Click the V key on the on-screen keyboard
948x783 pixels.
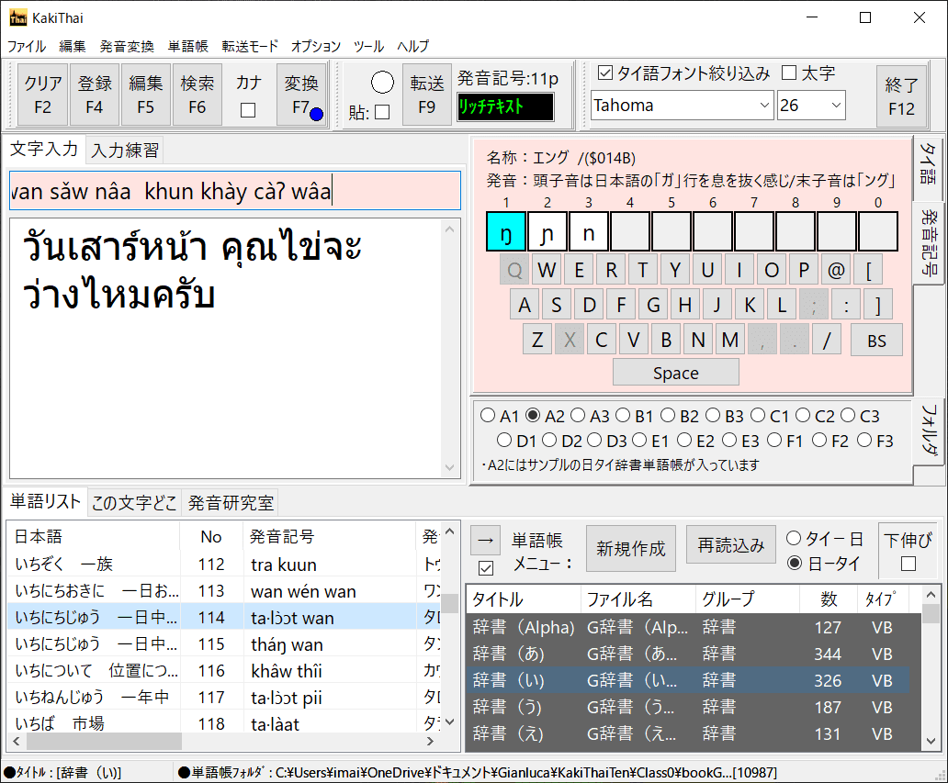tap(634, 341)
